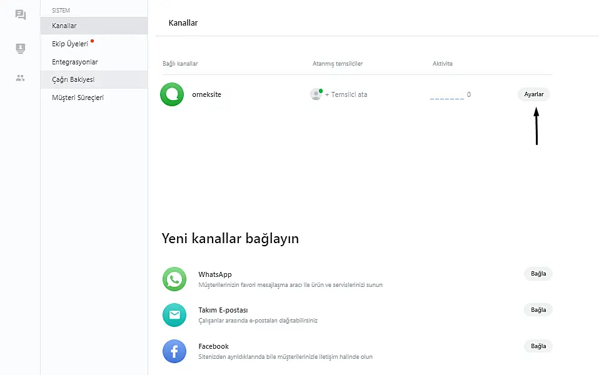Go to Entegrasyonlar section

click(75, 62)
